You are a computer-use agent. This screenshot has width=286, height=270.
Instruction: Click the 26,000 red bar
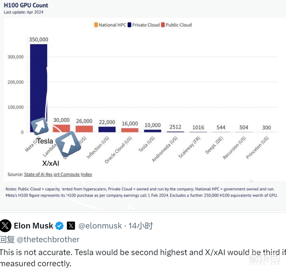[84, 129]
